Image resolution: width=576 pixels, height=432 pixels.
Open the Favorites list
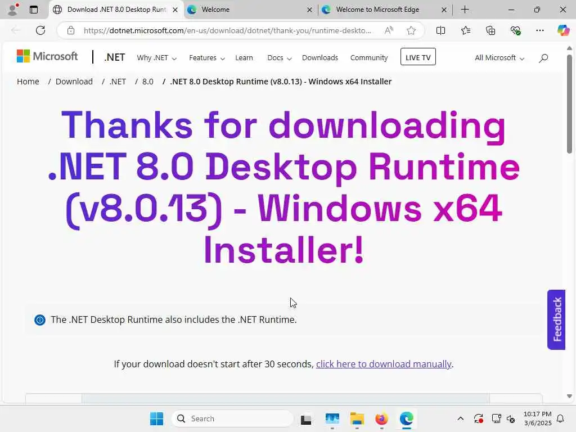point(465,30)
